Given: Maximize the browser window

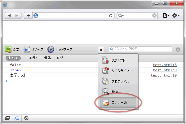Looking at the screenshot, I should coord(165,3).
